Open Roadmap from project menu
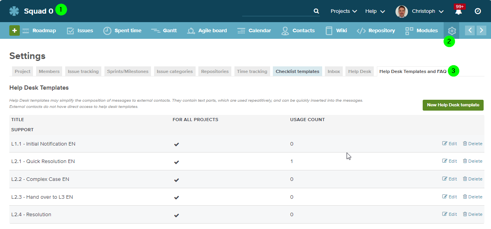The width and height of the screenshot is (491, 229). pos(39,31)
